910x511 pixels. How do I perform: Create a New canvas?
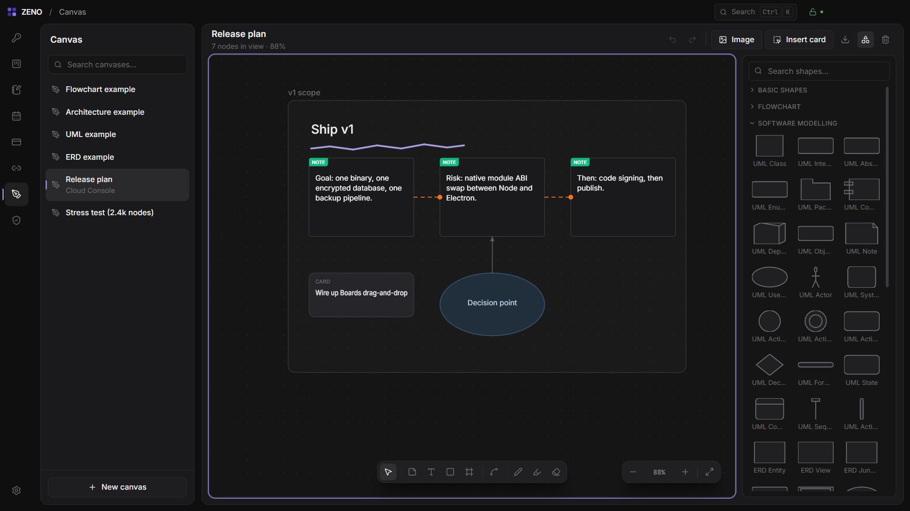pyautogui.click(x=117, y=487)
